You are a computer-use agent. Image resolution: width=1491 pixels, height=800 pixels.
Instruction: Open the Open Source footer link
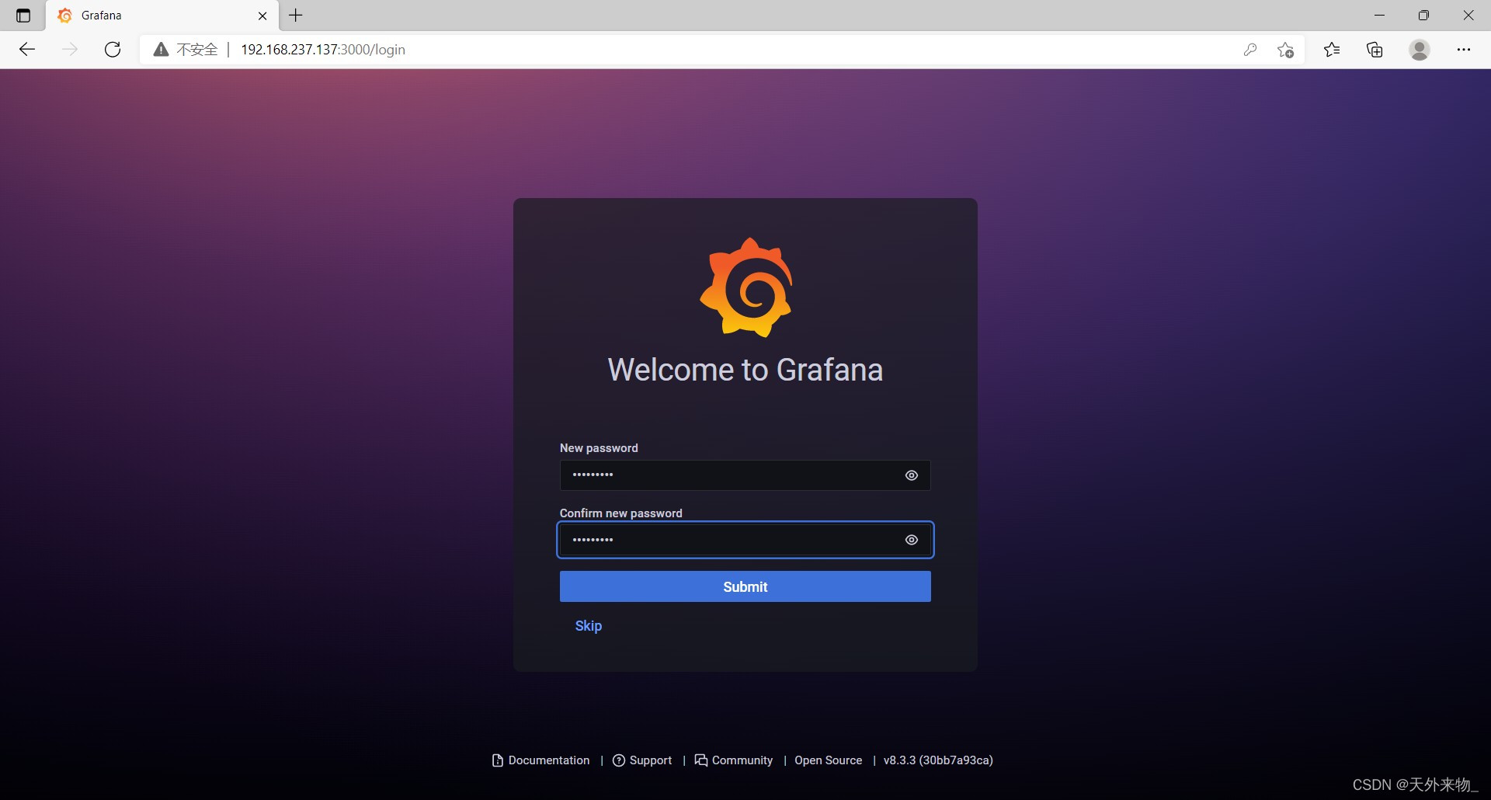click(x=828, y=760)
